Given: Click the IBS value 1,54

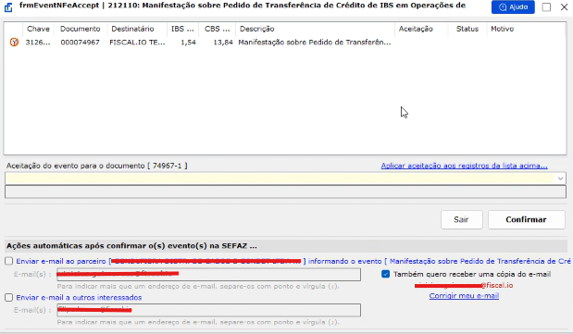Looking at the screenshot, I should [188, 43].
